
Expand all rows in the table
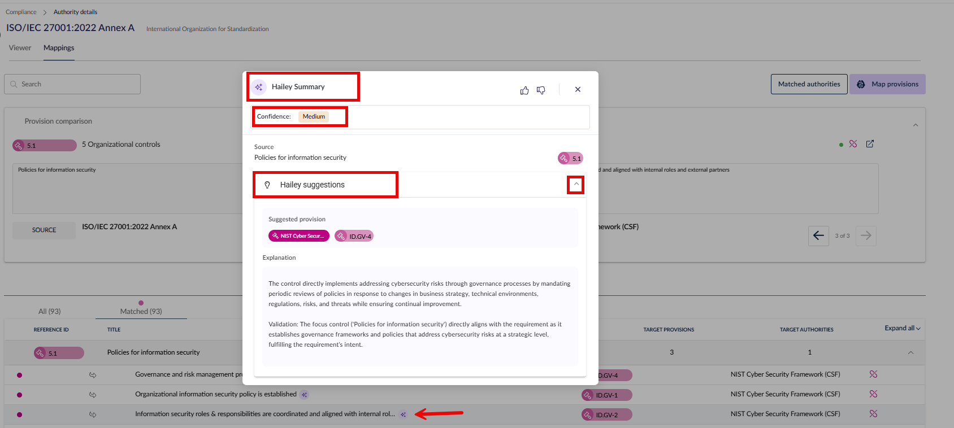(x=902, y=328)
